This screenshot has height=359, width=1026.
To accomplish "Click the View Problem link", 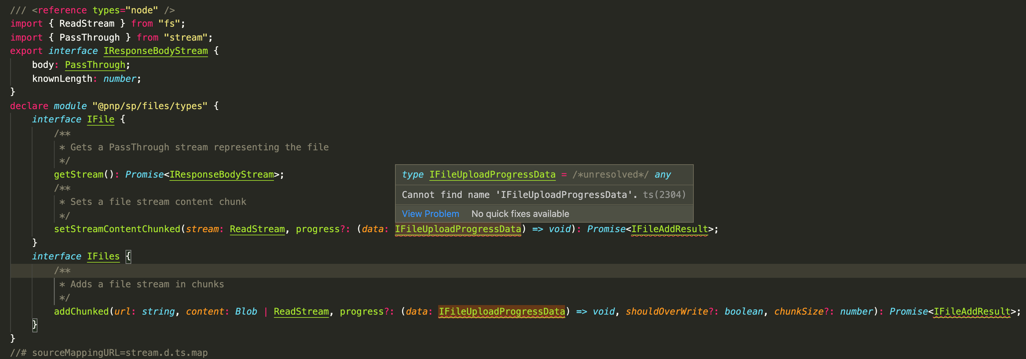I will click(430, 213).
